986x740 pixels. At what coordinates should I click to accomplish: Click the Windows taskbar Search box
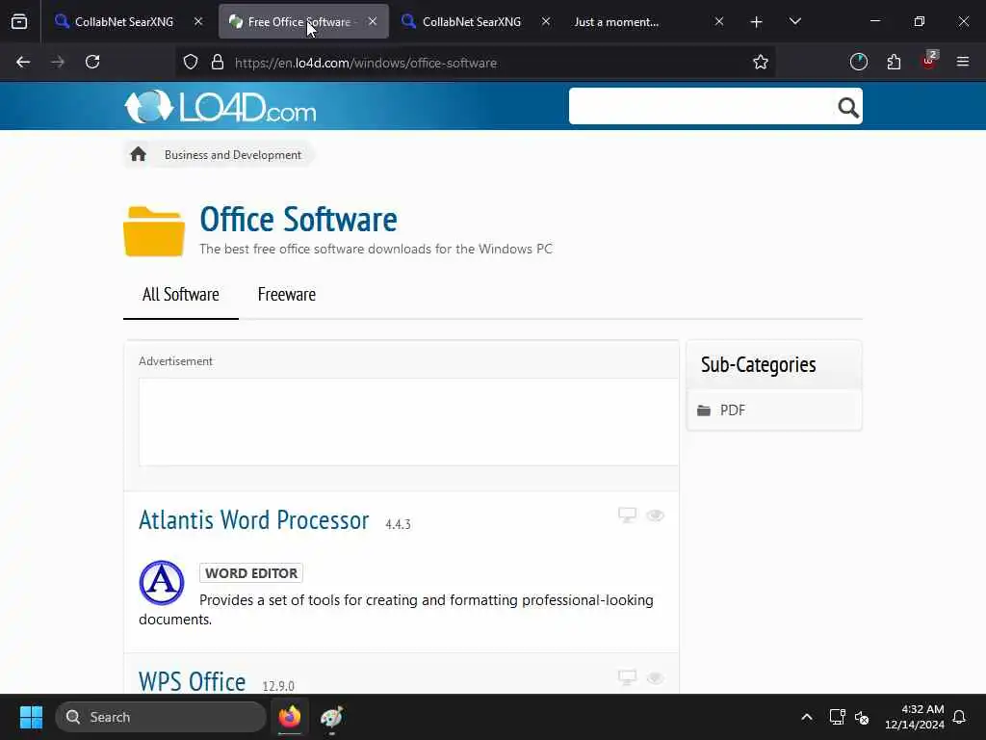pyautogui.click(x=161, y=717)
